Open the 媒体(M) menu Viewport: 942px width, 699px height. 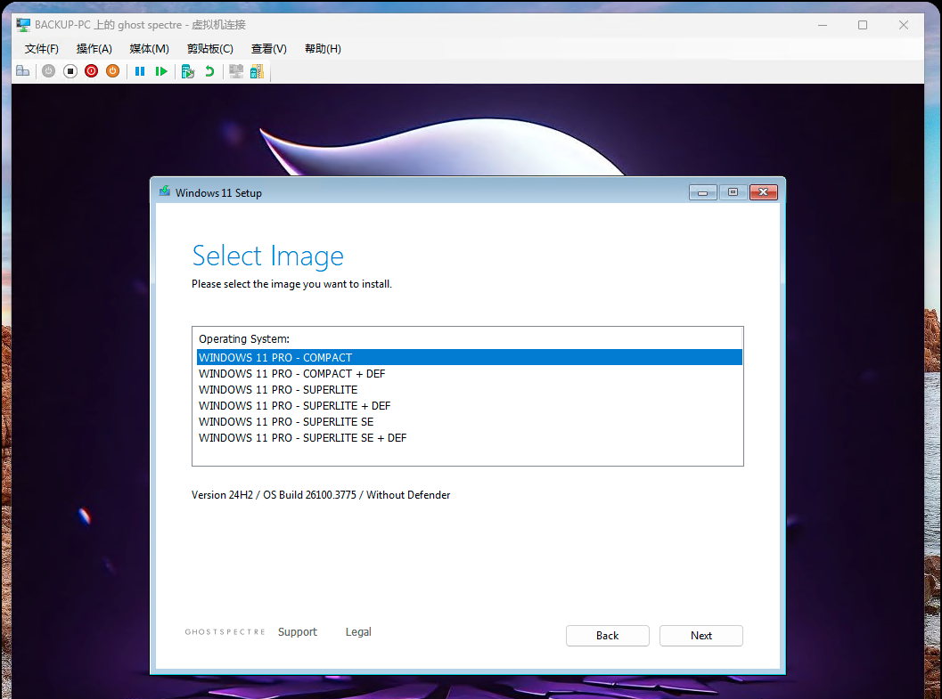click(148, 48)
